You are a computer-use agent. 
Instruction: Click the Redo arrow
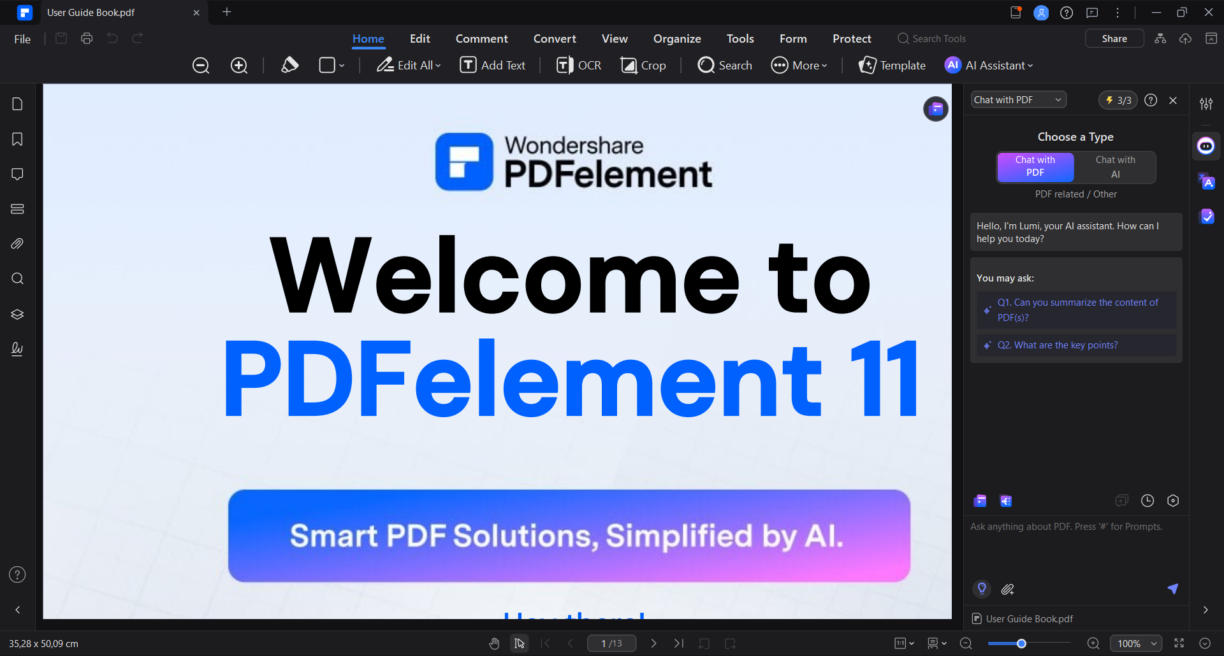tap(137, 38)
